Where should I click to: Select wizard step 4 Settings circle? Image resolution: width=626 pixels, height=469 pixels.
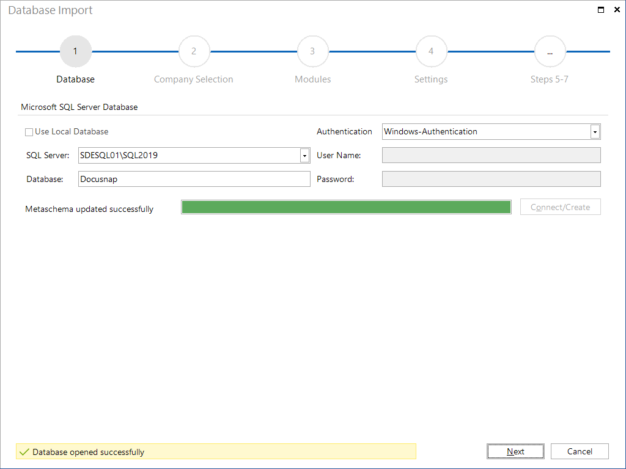tap(431, 51)
